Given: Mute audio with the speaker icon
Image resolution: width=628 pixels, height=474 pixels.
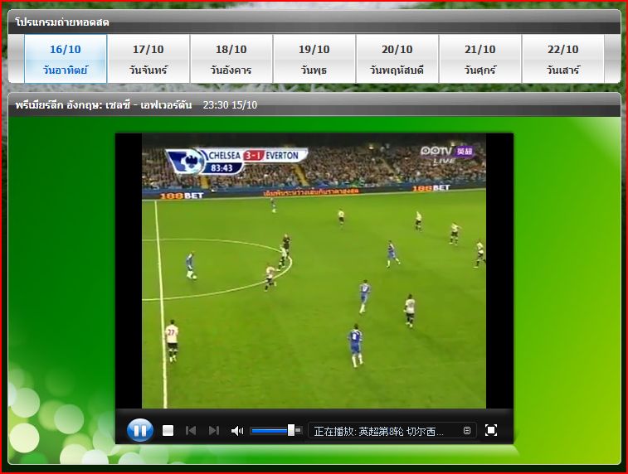Looking at the screenshot, I should click(237, 430).
